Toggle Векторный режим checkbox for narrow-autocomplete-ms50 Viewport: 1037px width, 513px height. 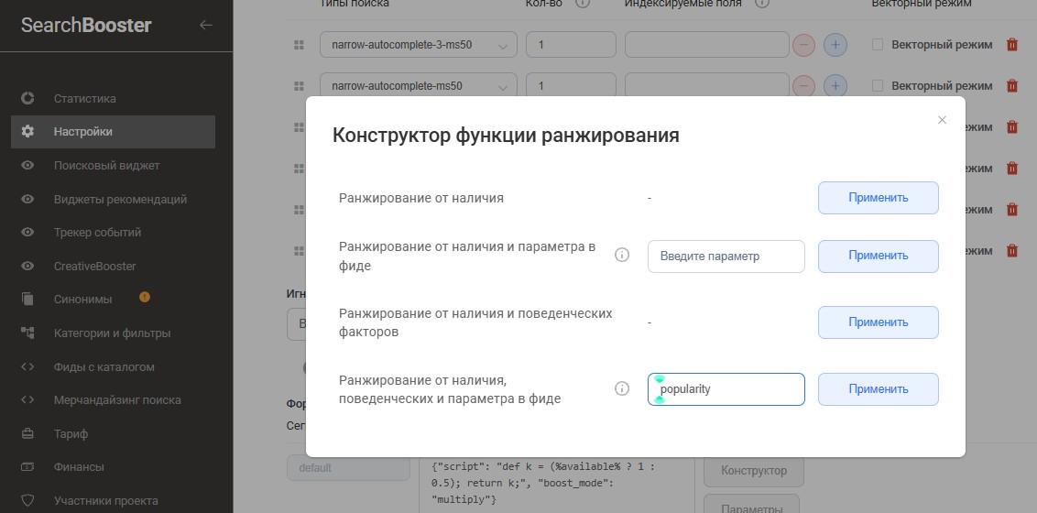coord(879,85)
